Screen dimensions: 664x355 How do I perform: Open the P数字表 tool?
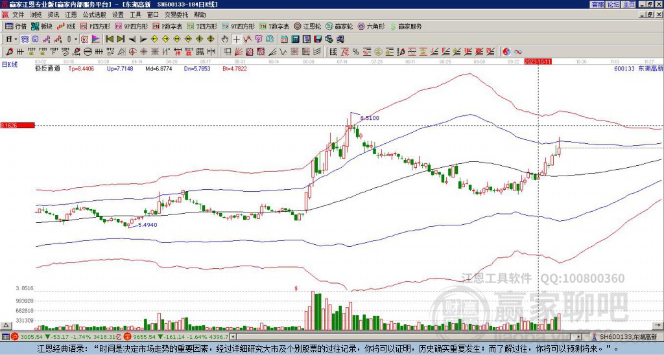[x=168, y=26]
